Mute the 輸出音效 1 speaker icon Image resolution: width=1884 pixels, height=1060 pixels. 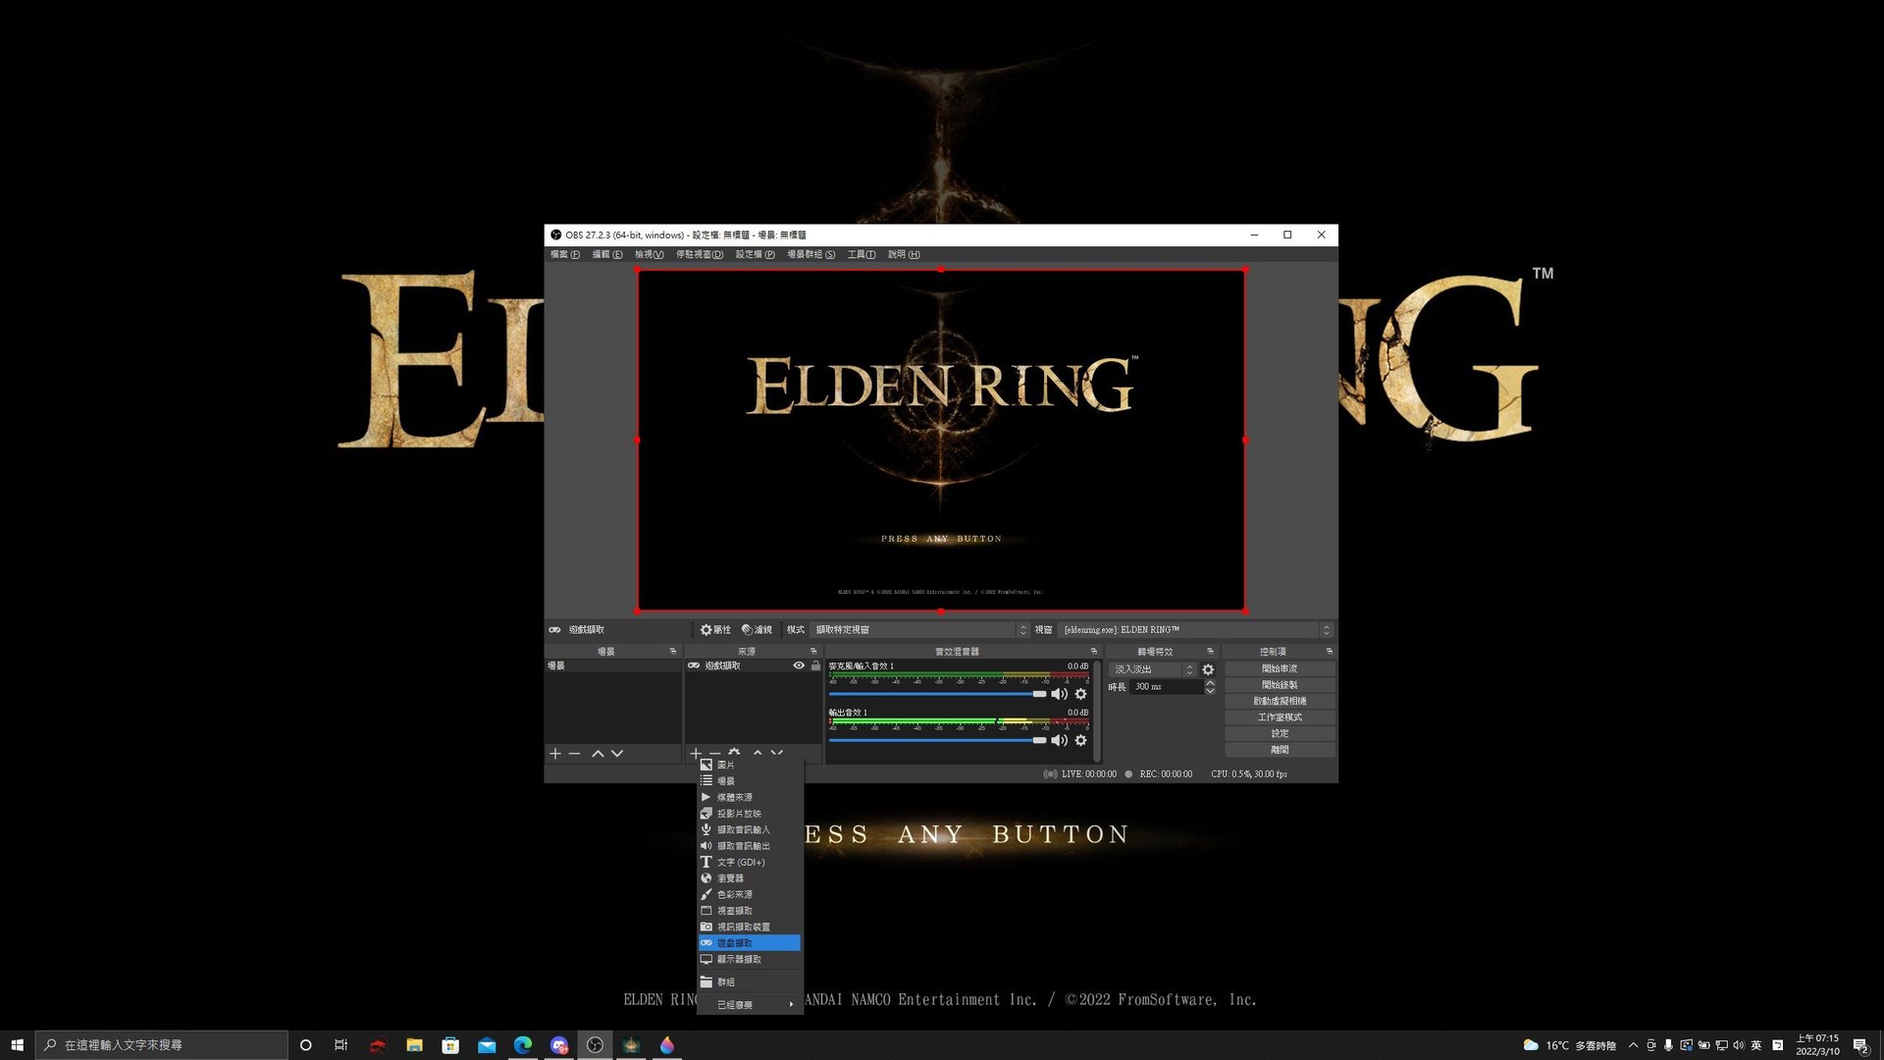coord(1059,740)
